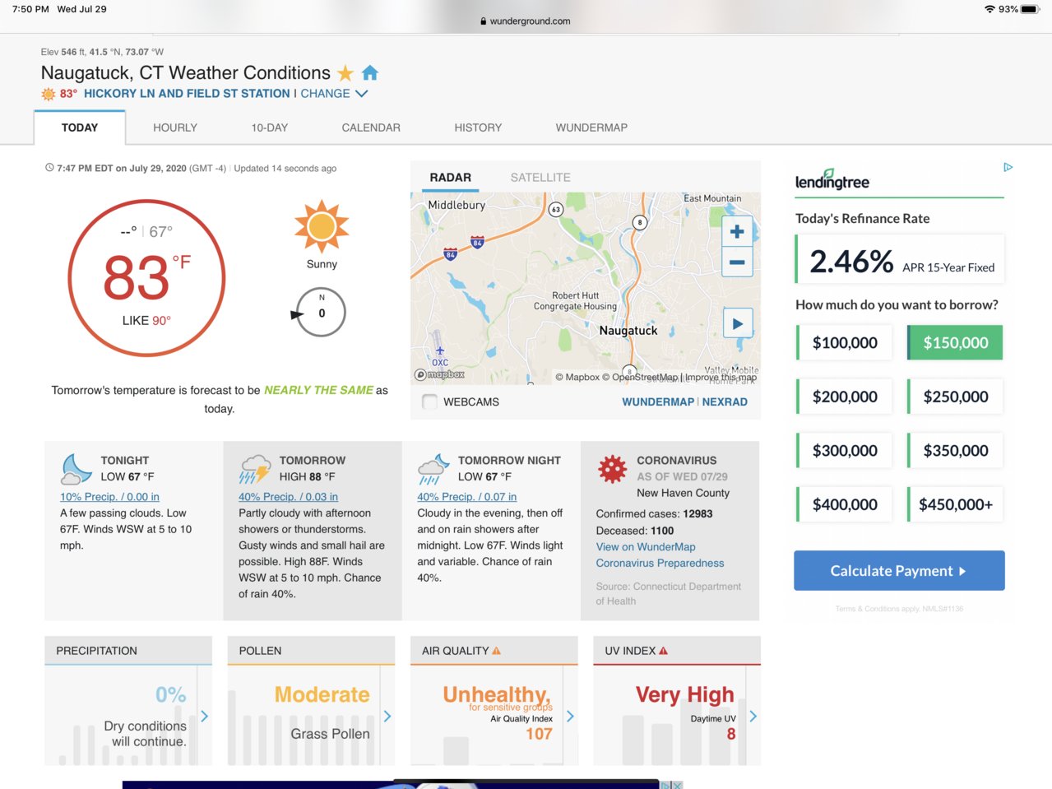The height and width of the screenshot is (789, 1052).
Task: Open the WUNDERMAP link below the map
Action: 658,401
